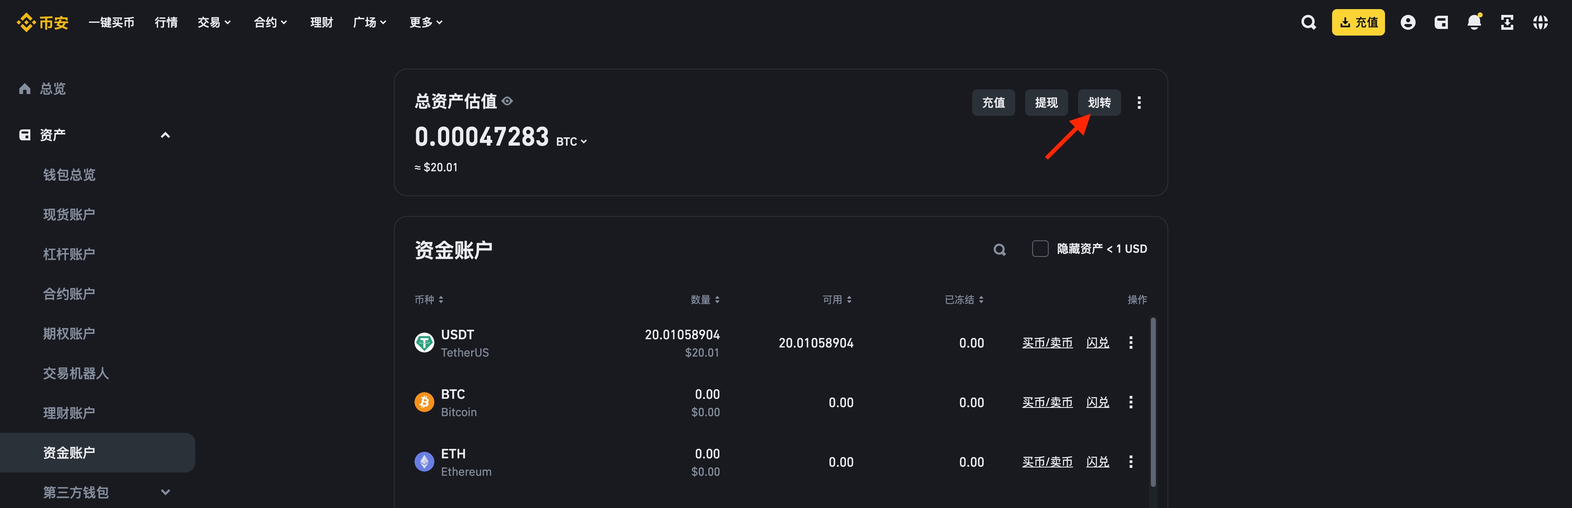Open the user profile icon
Image resolution: width=1572 pixels, height=508 pixels.
1408,23
